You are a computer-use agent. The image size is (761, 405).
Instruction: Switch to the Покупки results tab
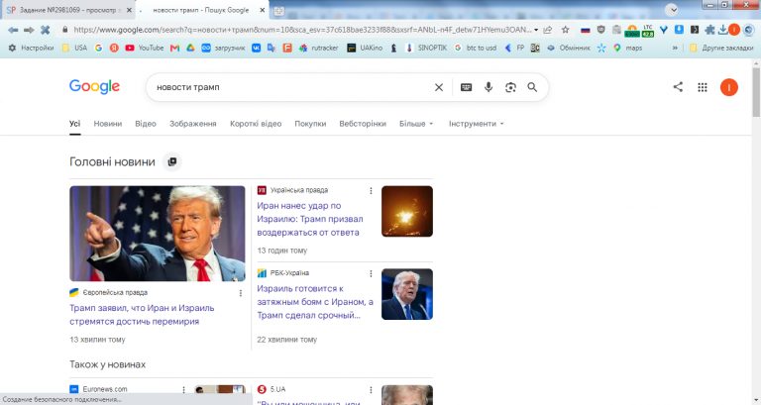(310, 124)
